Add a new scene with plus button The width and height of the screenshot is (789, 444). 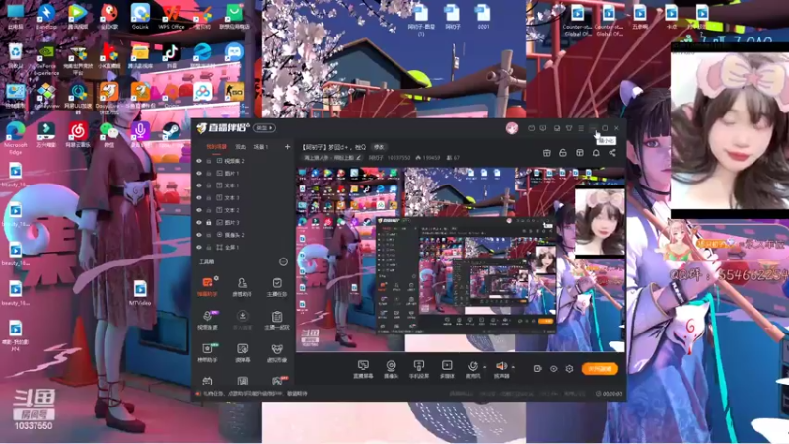(x=287, y=147)
